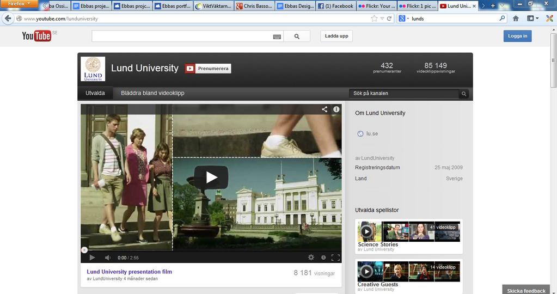Select the Utvalda tab
This screenshot has width=557, height=294.
(95, 93)
